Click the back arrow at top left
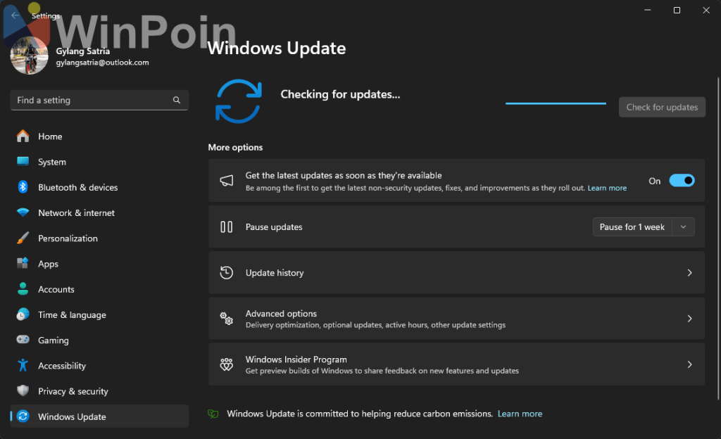Screen dimensions: 721x439 click(x=14, y=15)
